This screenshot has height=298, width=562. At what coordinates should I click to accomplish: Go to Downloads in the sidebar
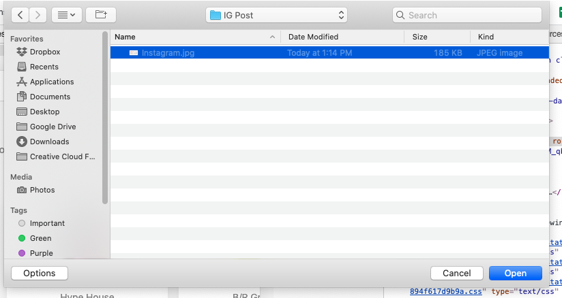pyautogui.click(x=49, y=142)
